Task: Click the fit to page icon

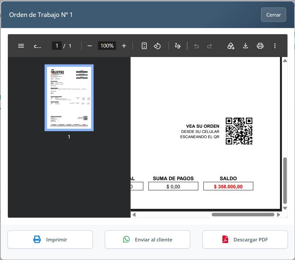Action: (144, 46)
